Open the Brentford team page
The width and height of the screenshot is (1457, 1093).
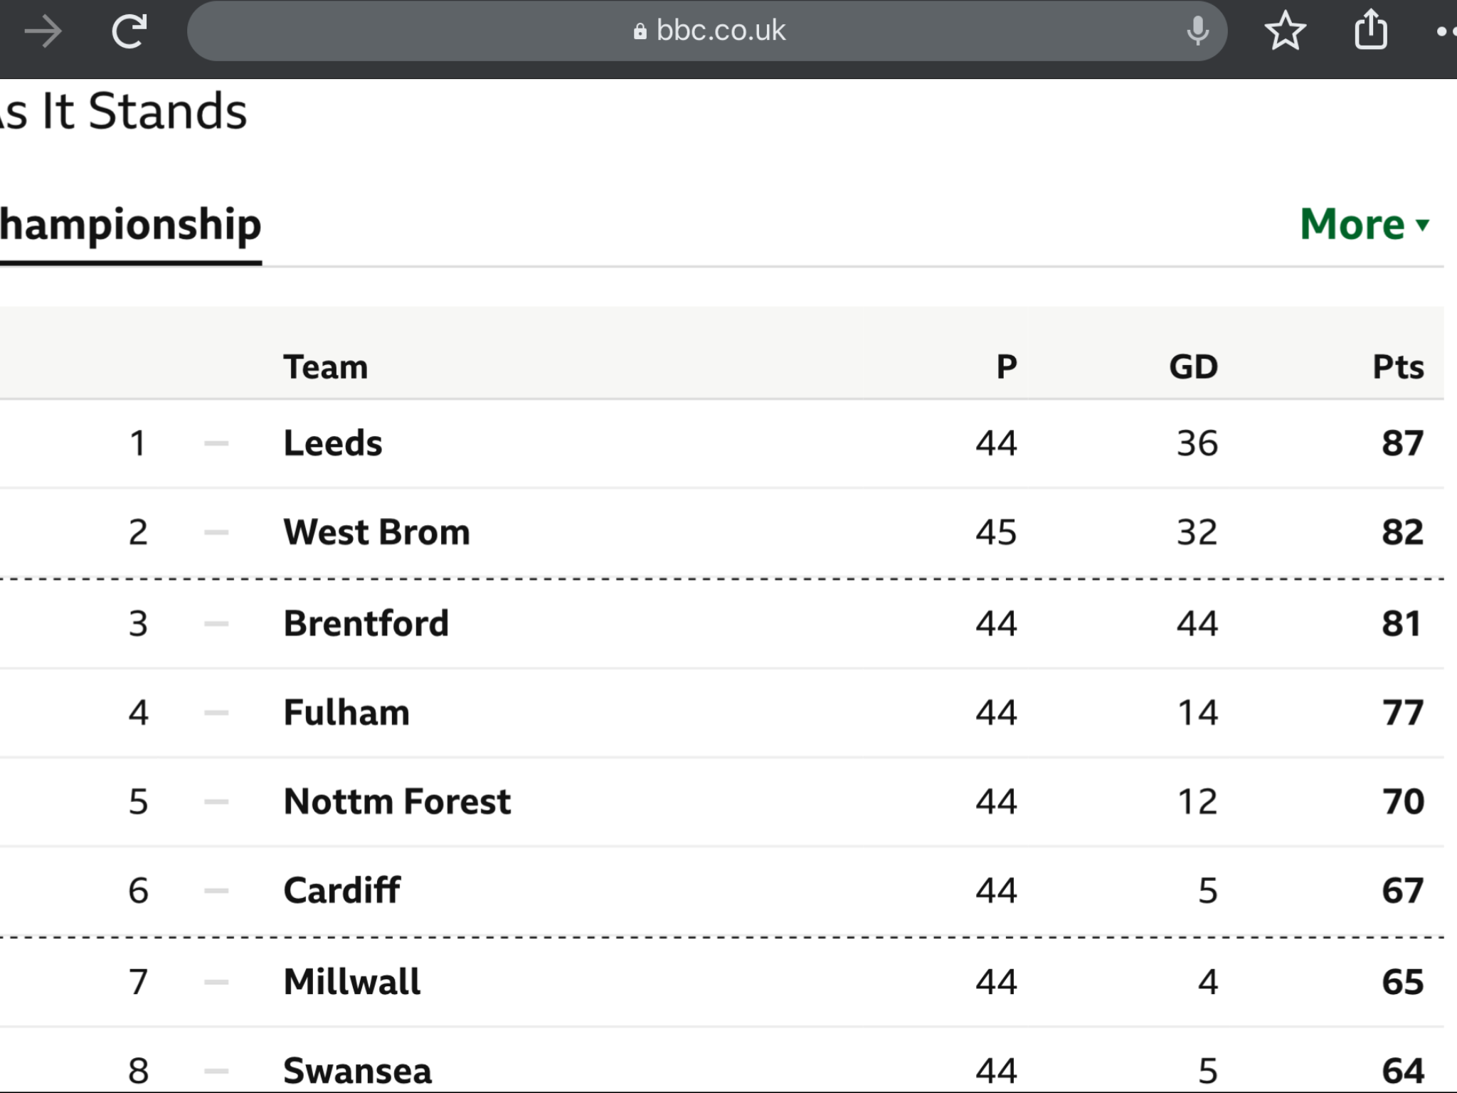(x=366, y=623)
